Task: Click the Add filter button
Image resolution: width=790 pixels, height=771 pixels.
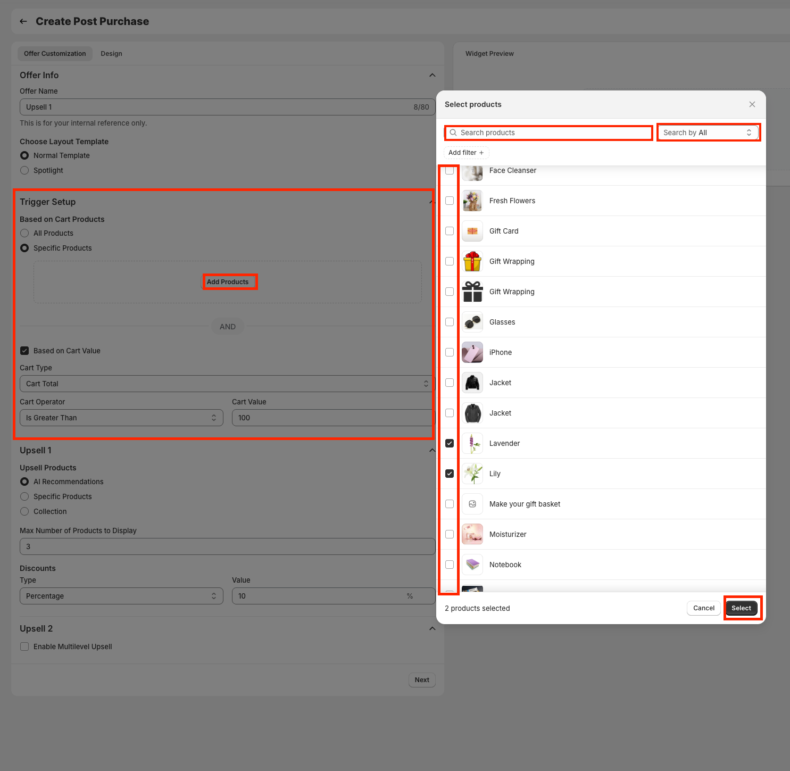Action: pyautogui.click(x=466, y=153)
